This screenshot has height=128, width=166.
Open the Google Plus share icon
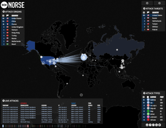click(153, 125)
